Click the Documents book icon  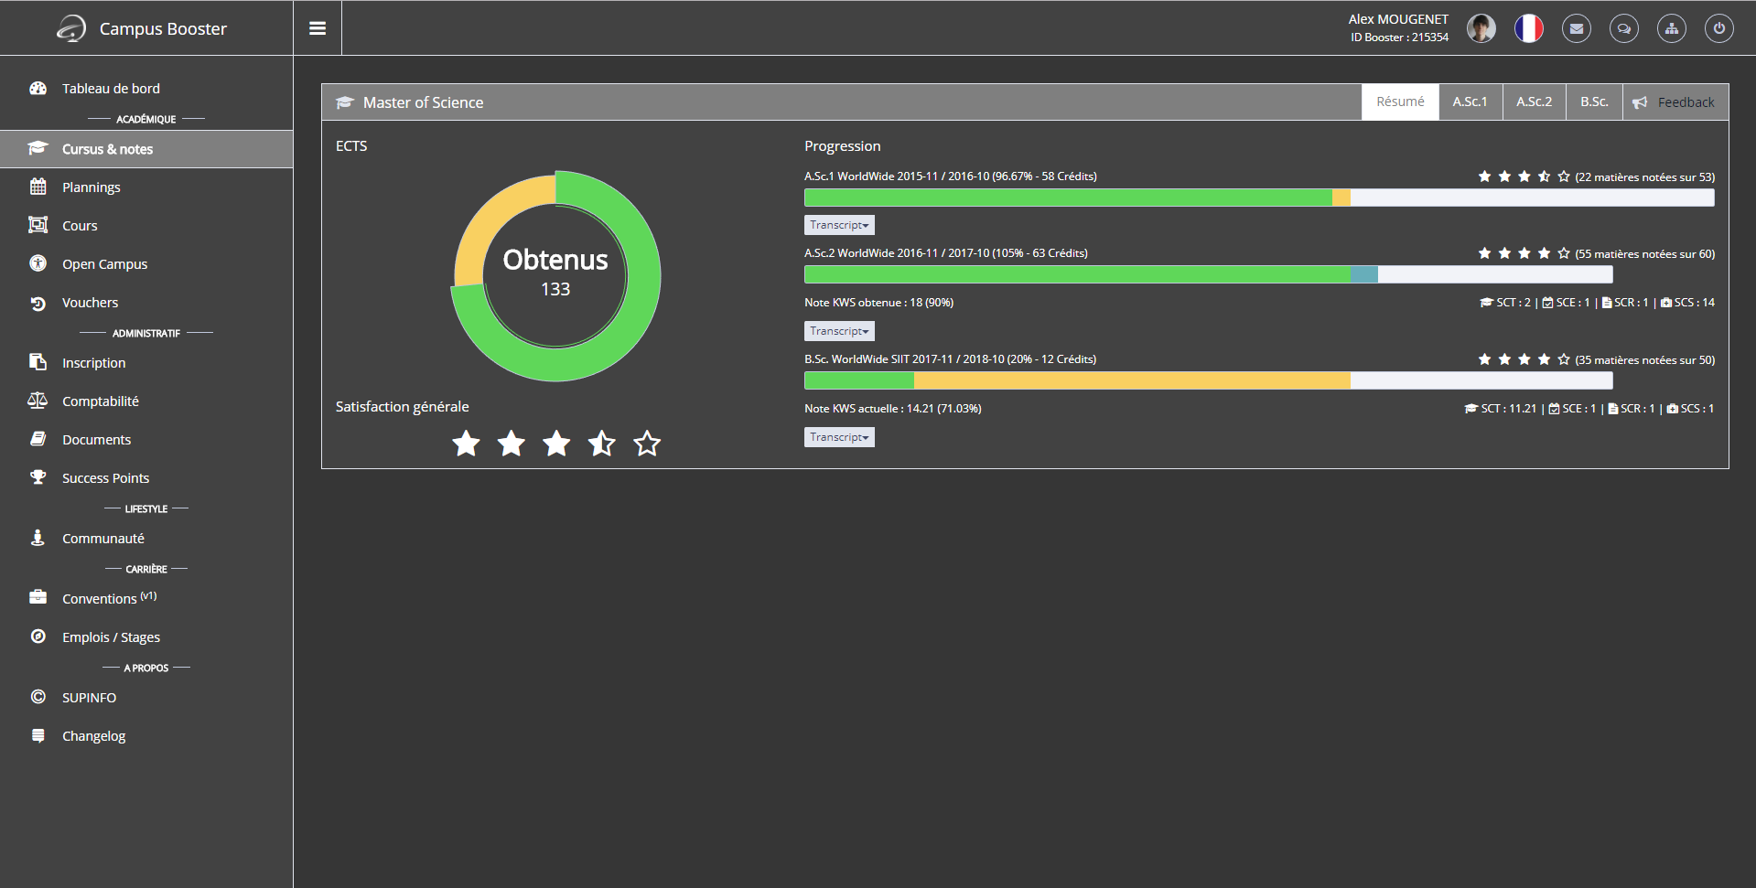point(38,439)
